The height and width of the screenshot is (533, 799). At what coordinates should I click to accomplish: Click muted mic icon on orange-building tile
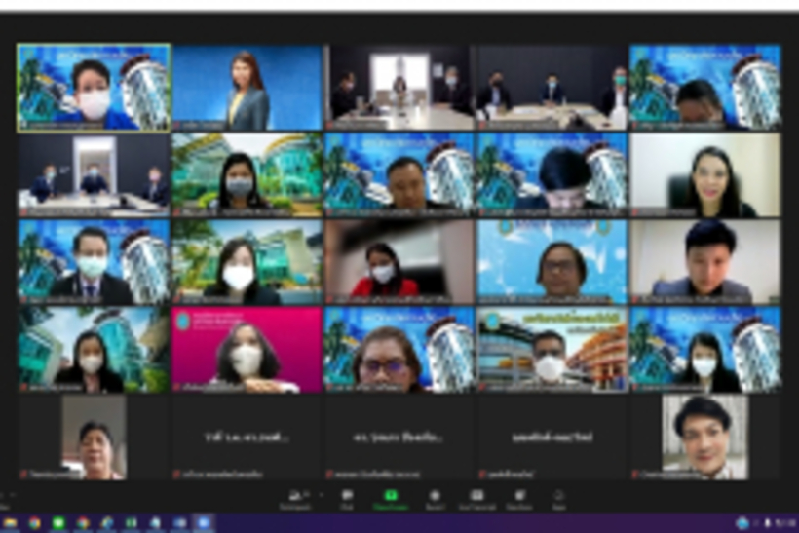[x=482, y=387]
